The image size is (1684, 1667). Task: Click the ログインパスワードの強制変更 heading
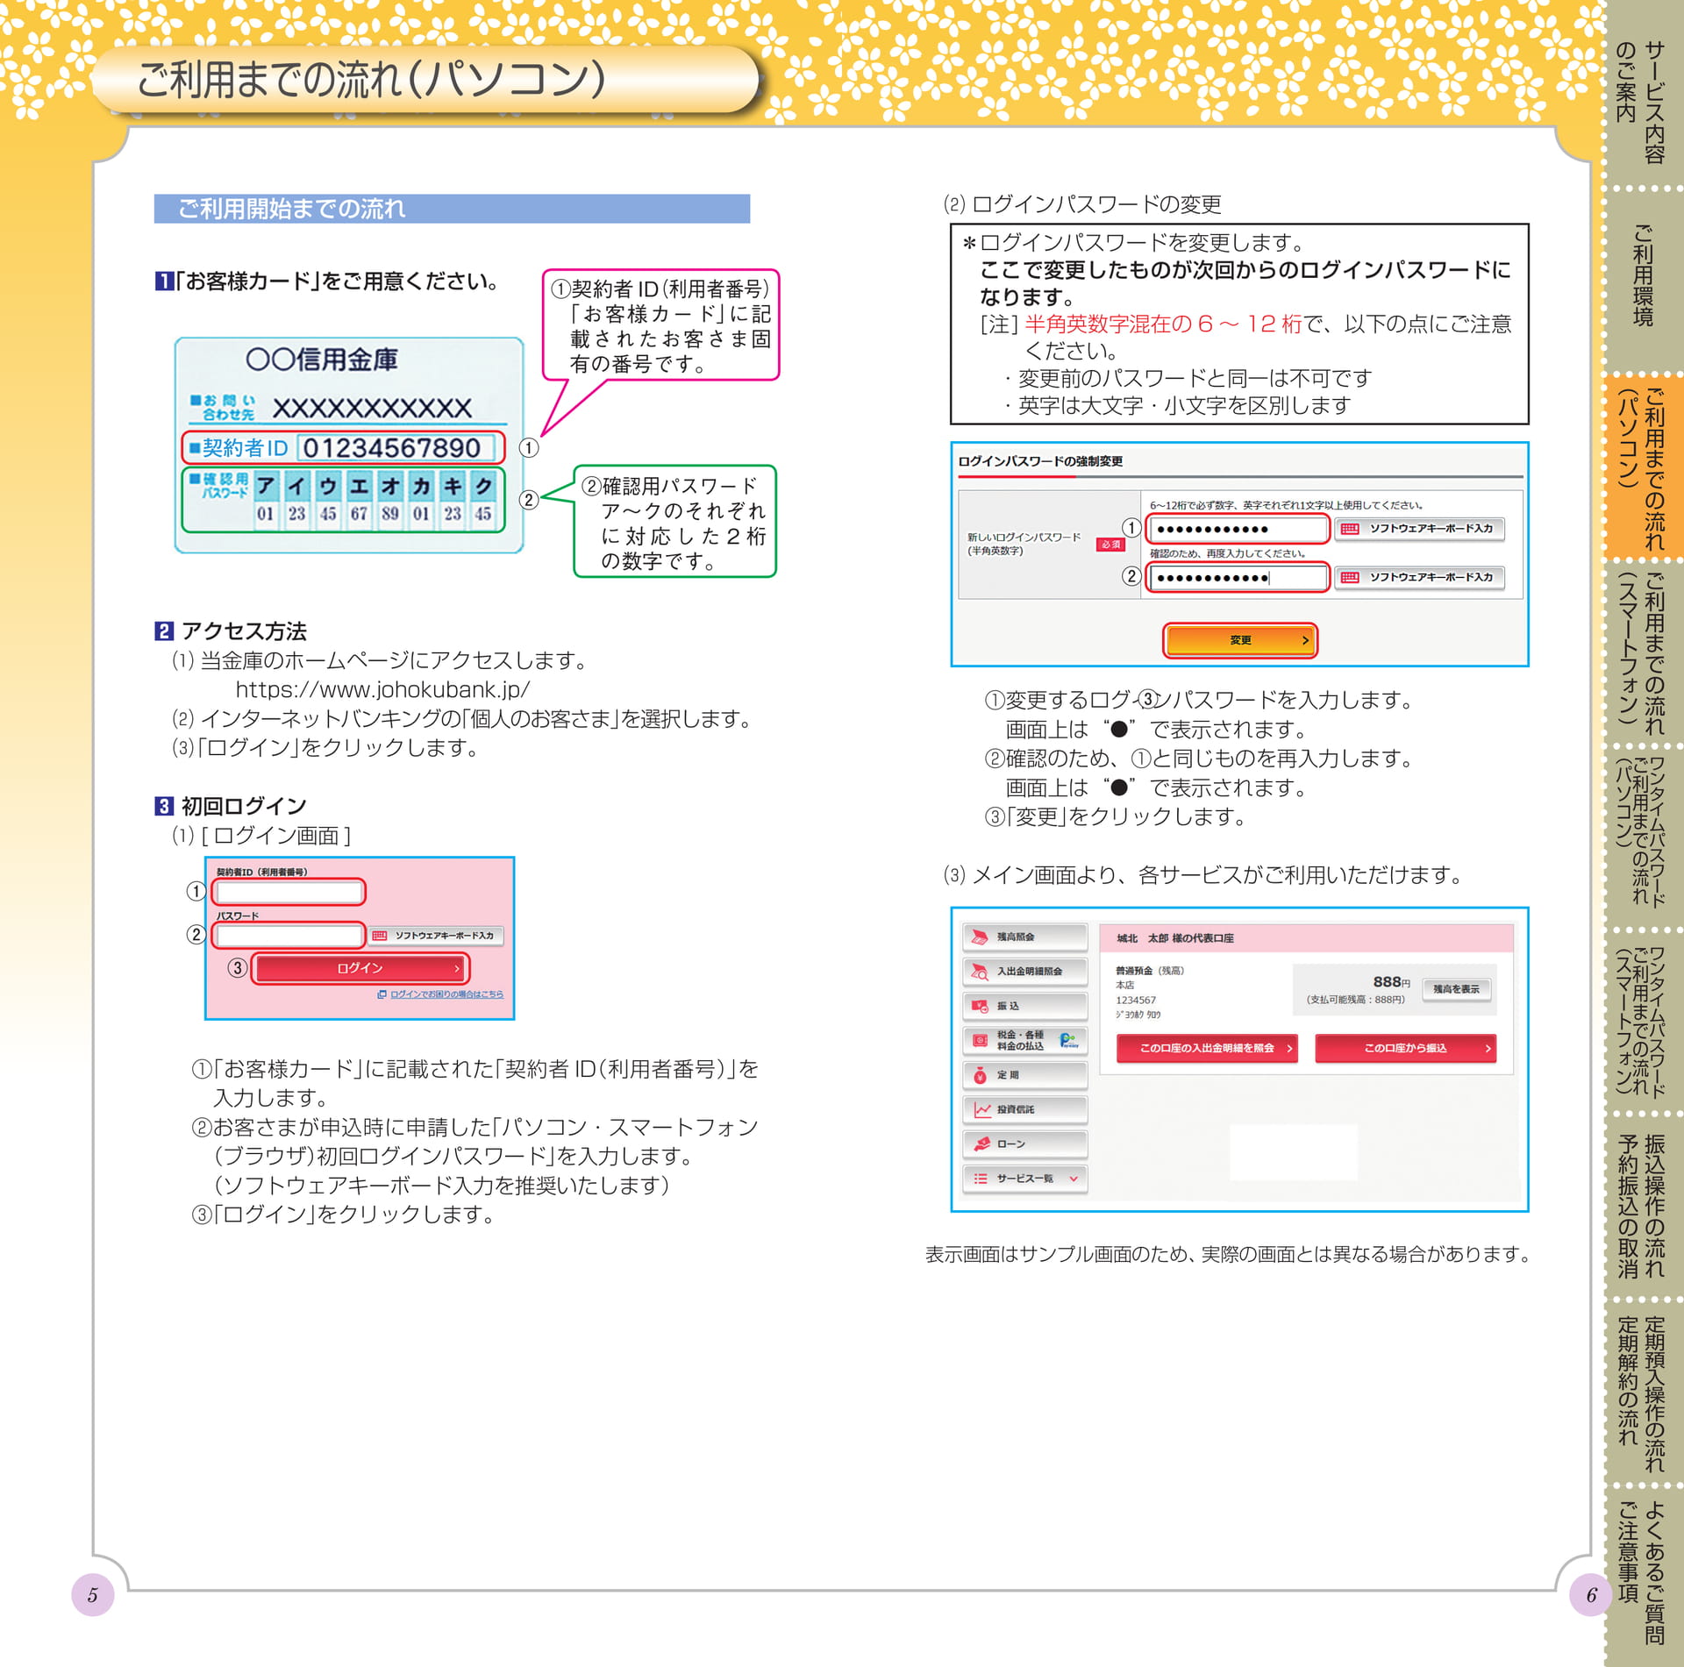pos(1040,461)
